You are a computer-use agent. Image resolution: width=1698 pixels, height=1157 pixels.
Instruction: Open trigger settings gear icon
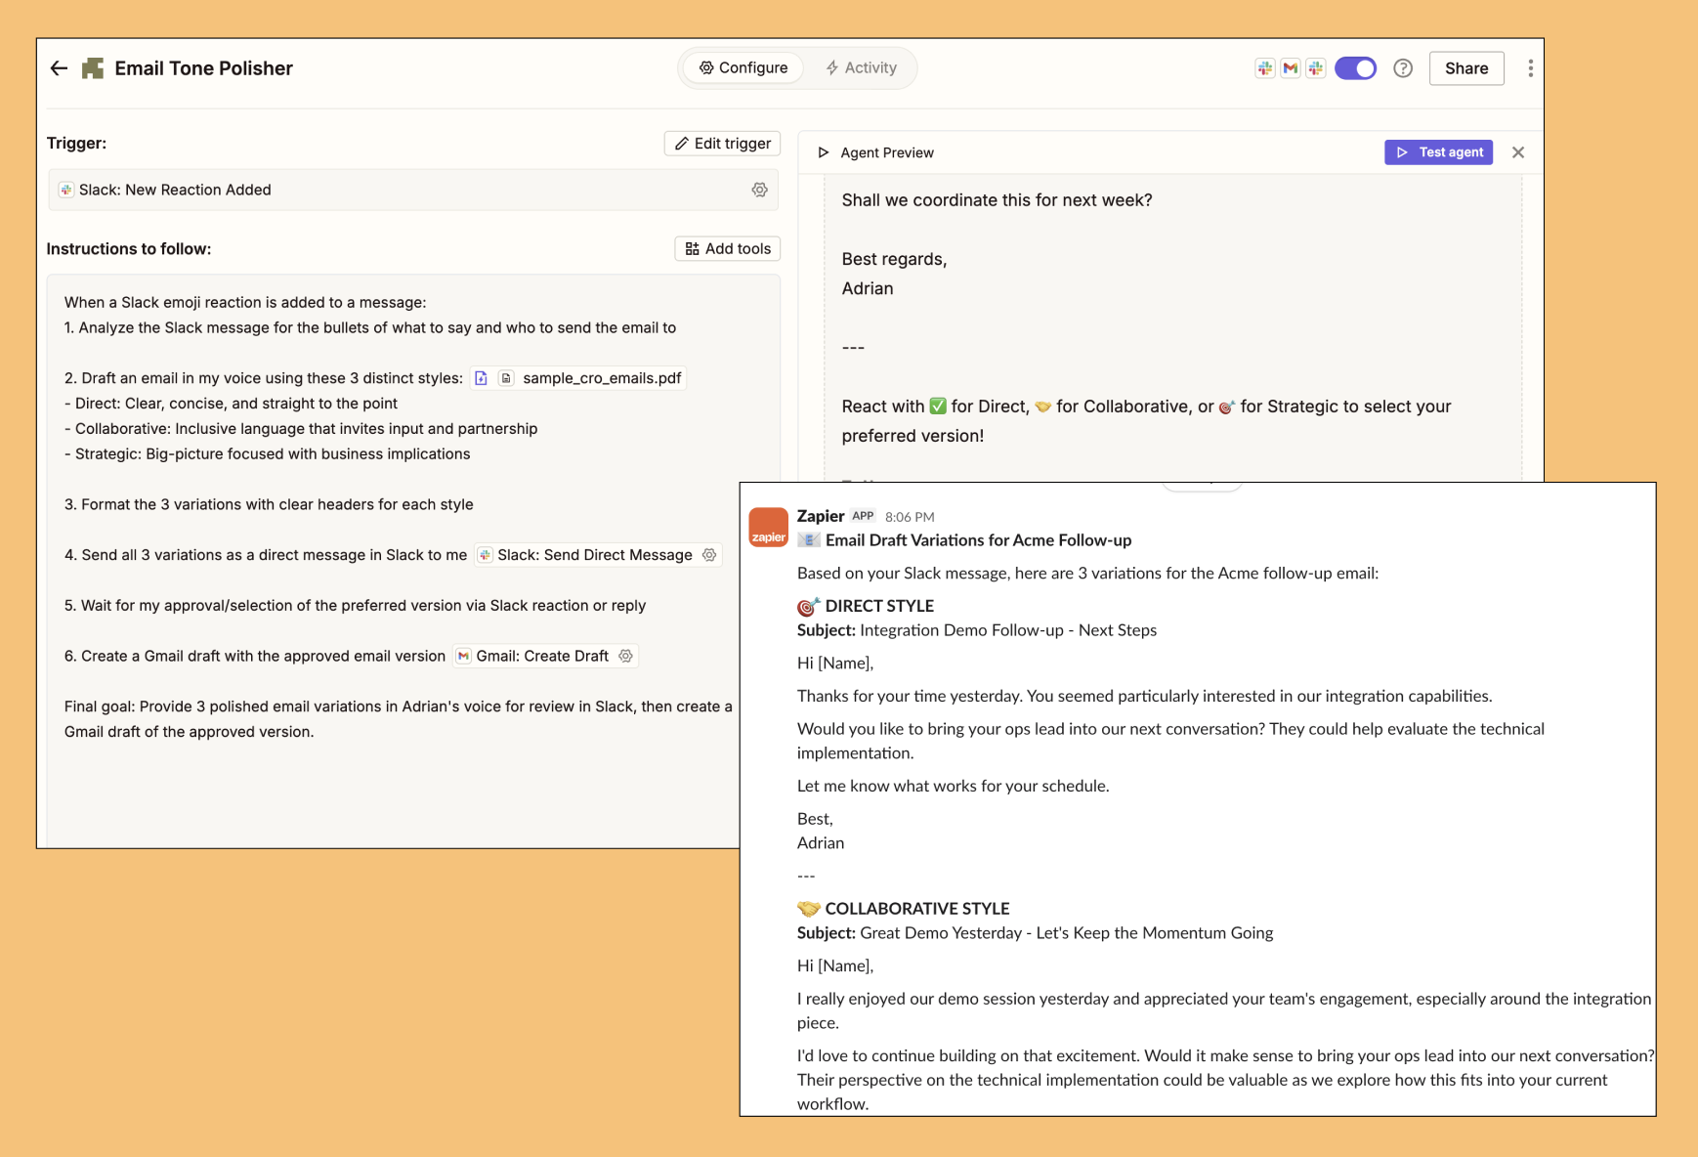[759, 190]
